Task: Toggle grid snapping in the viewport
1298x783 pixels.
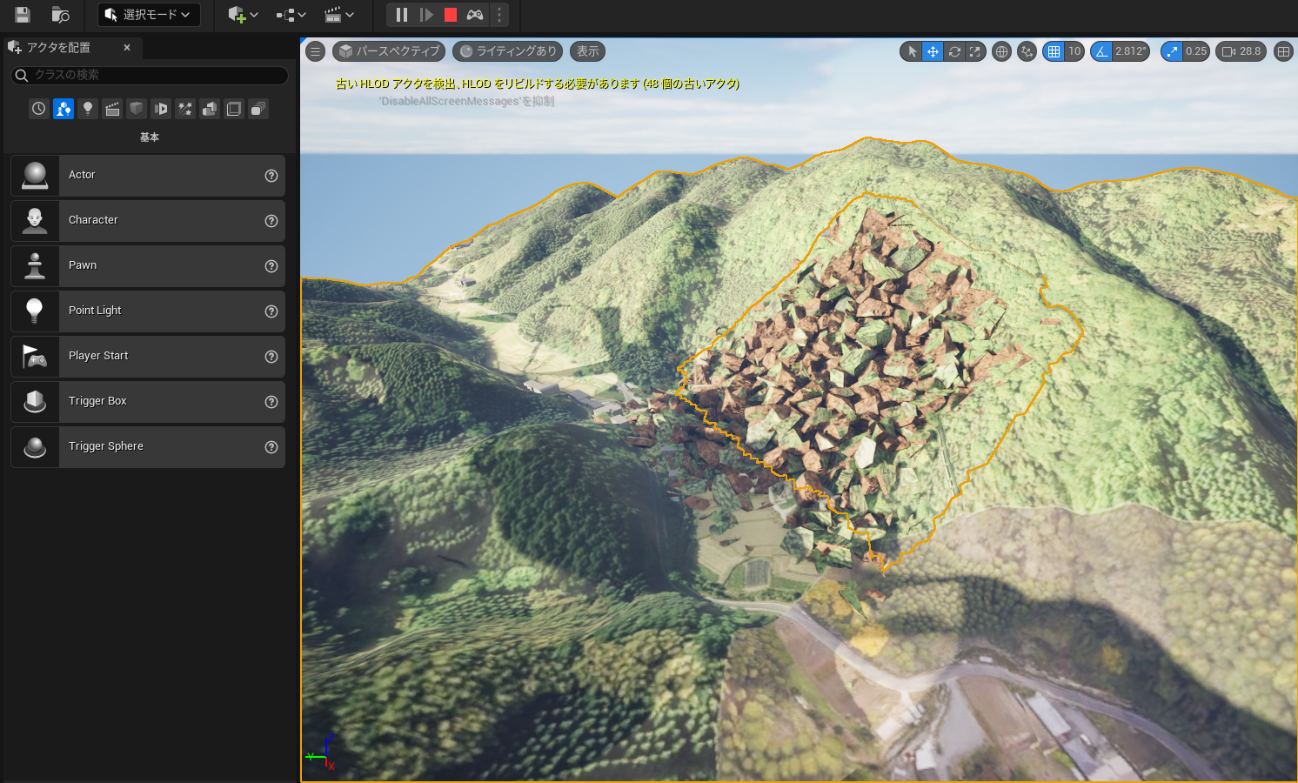Action: click(1054, 51)
